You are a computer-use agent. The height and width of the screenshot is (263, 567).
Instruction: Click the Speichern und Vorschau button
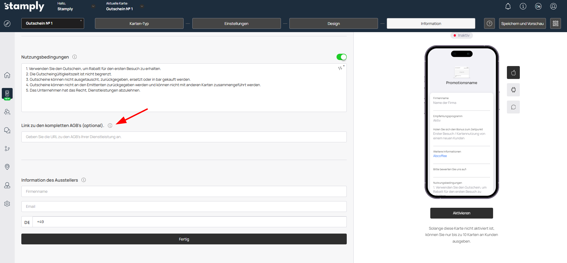(x=522, y=23)
